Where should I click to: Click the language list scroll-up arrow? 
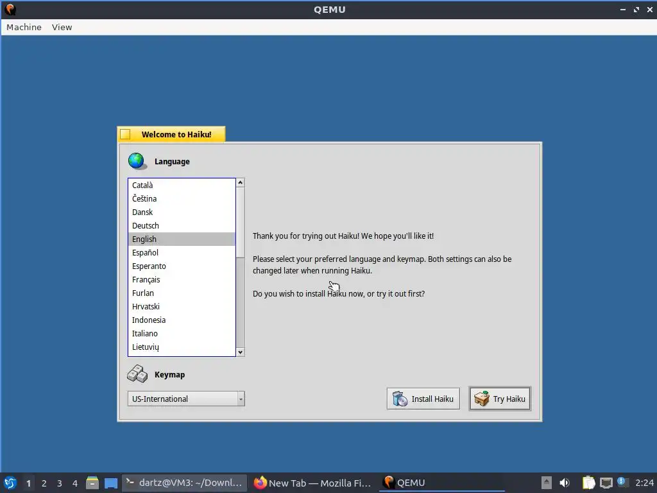click(240, 183)
